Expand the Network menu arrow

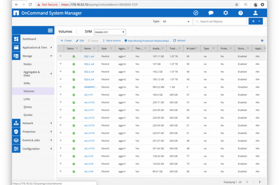pyautogui.click(x=51, y=123)
